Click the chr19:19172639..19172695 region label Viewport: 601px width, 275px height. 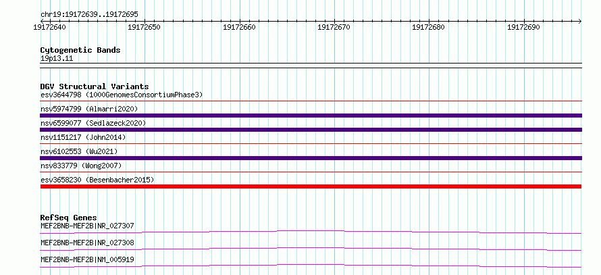[89, 15]
